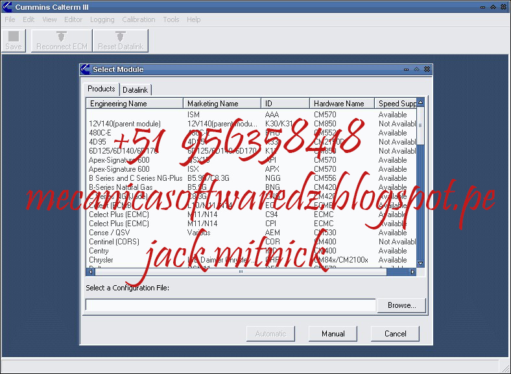Click the ID column header
Image resolution: width=511 pixels, height=374 pixels.
pos(285,104)
